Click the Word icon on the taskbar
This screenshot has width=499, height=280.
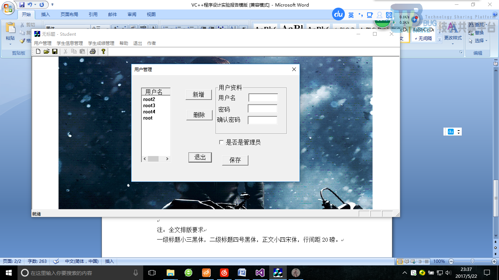coord(242,272)
